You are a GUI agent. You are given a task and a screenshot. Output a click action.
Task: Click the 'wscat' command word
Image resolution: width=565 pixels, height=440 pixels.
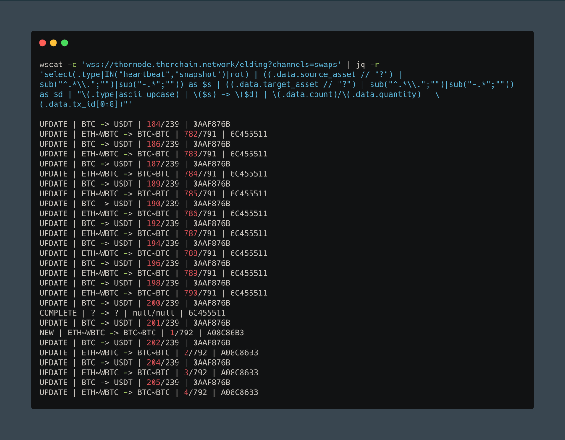coord(51,65)
